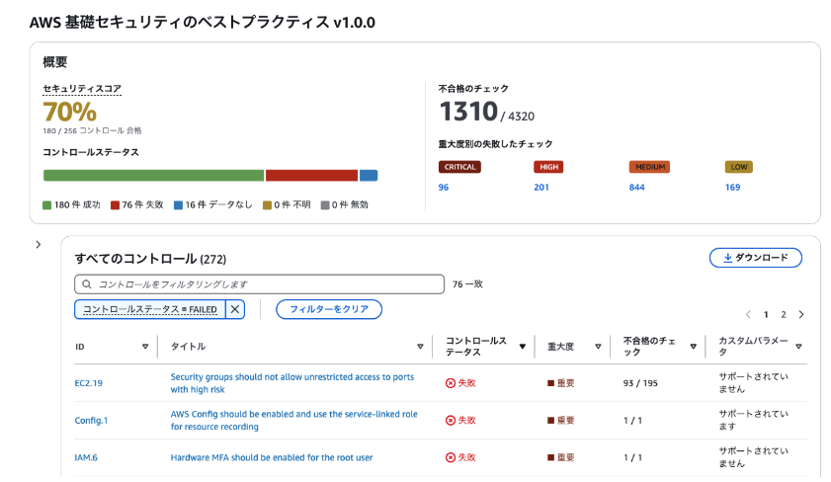Select page 2 in pagination
This screenshot has width=831, height=482.
(783, 314)
